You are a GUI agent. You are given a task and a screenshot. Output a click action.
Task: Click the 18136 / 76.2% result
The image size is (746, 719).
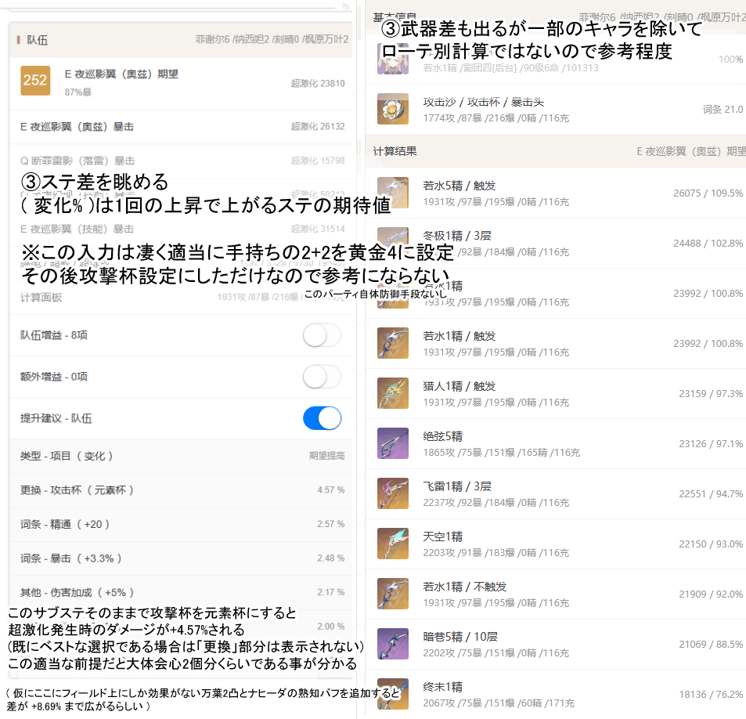coord(711,695)
